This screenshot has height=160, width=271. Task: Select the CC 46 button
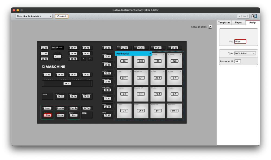pos(74,53)
